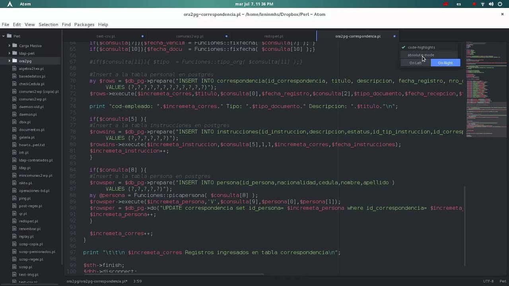Open the Help menu
Screen dimensions: 509x286
tap(103, 25)
